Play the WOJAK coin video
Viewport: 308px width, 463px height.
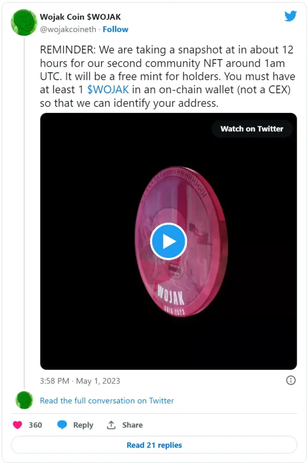point(169,241)
